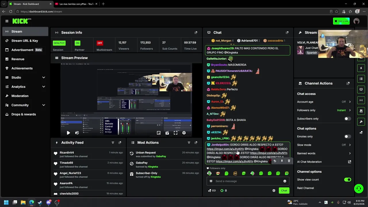
Task: Open chat settings gear
Action: pyautogui.click(x=274, y=191)
